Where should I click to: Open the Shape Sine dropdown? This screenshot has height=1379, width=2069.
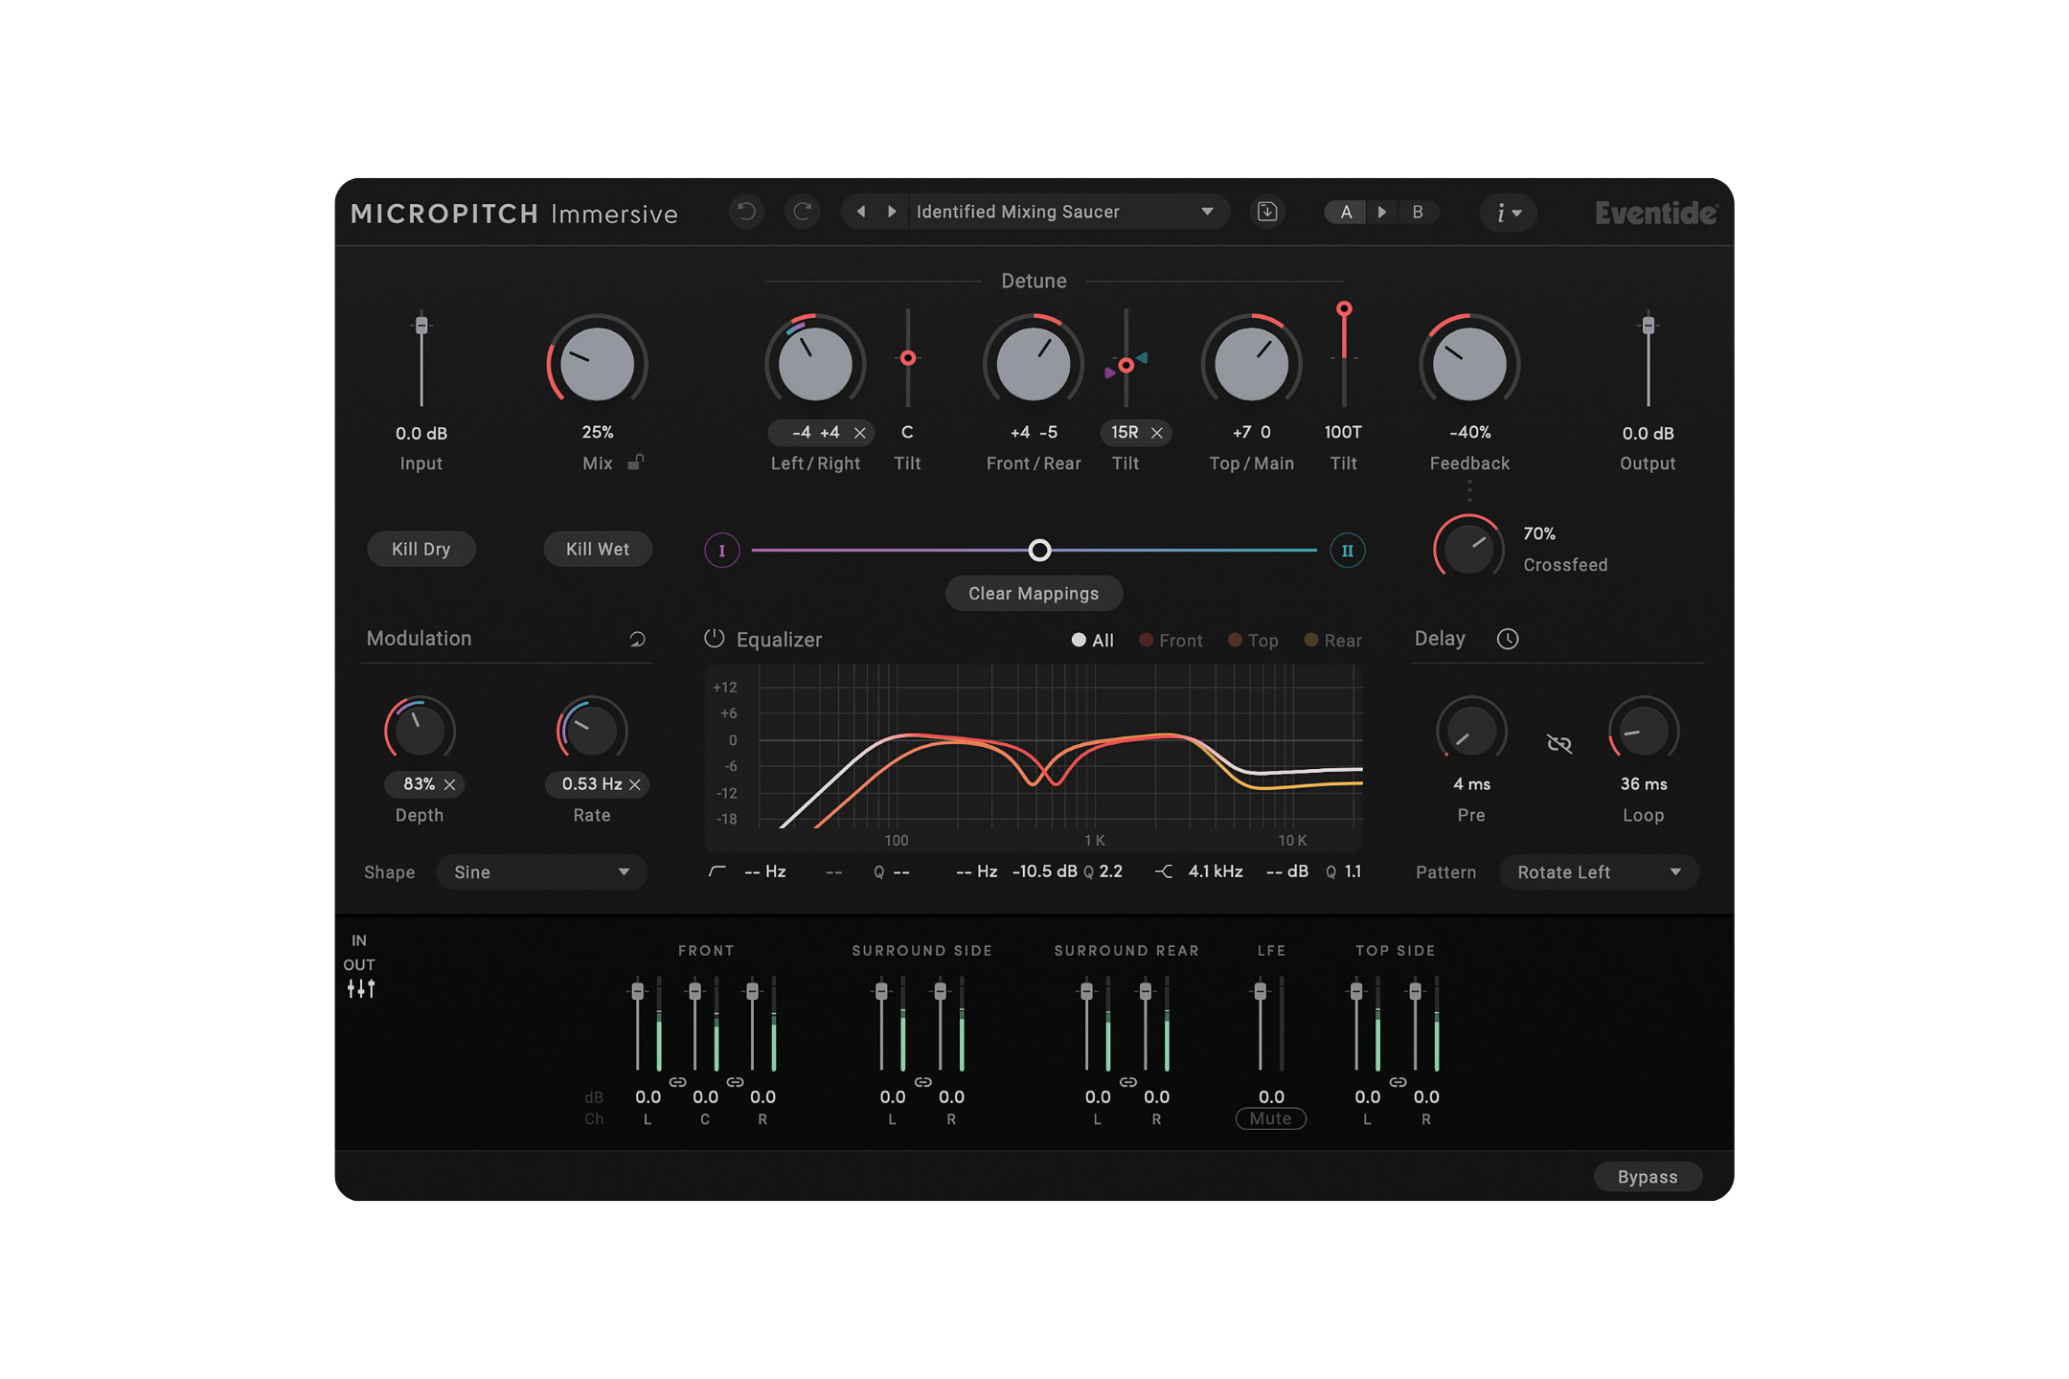coord(541,872)
